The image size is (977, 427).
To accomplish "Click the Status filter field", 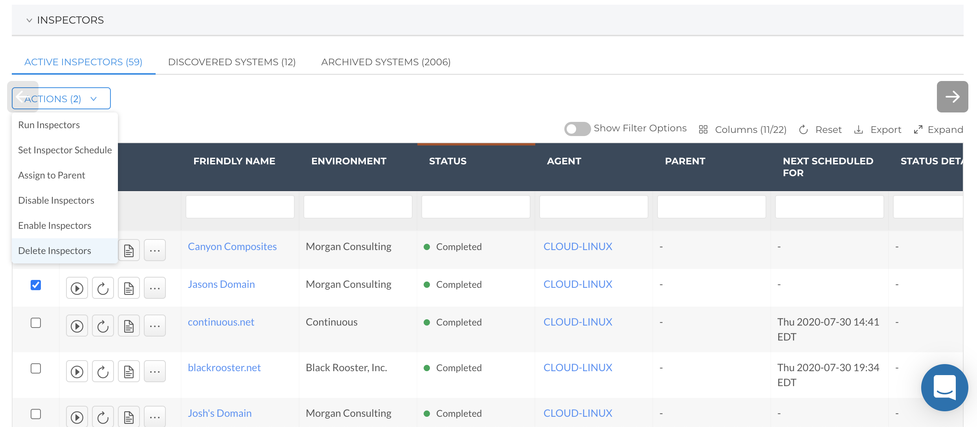I will click(476, 207).
